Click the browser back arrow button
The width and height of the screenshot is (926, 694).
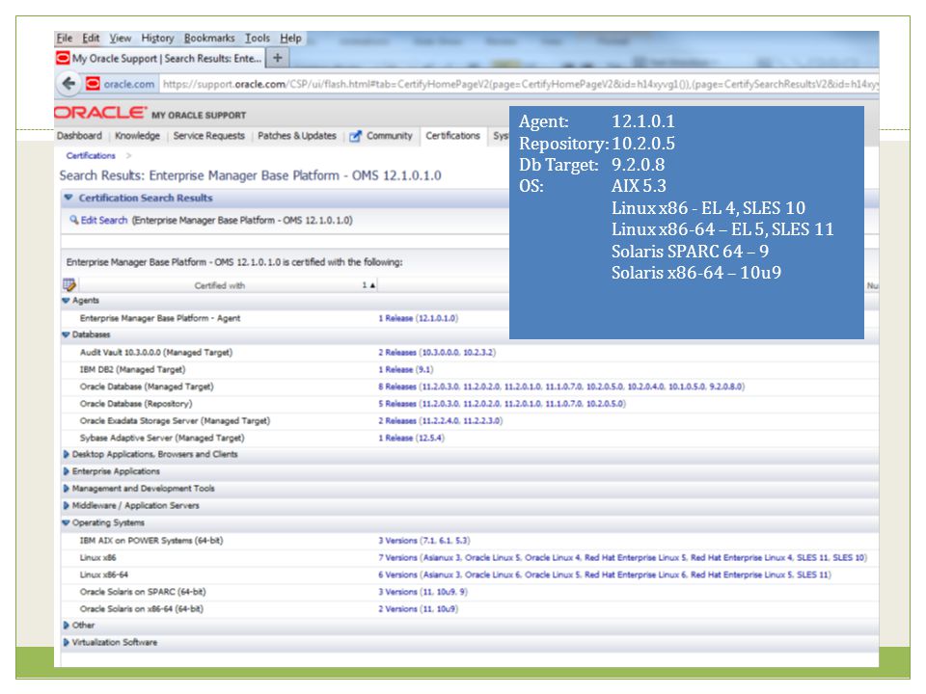pyautogui.click(x=68, y=83)
